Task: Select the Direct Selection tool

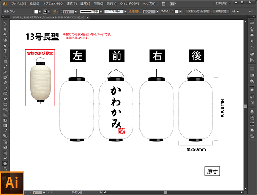Action: pos(5,29)
